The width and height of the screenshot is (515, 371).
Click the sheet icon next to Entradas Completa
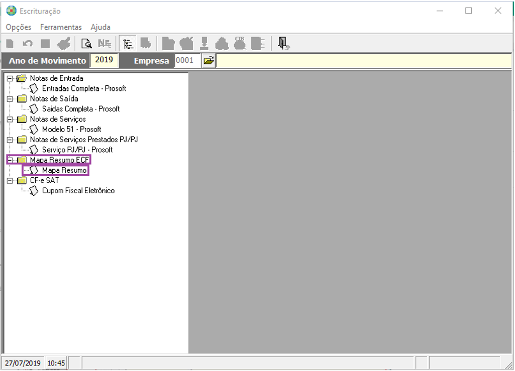(34, 89)
